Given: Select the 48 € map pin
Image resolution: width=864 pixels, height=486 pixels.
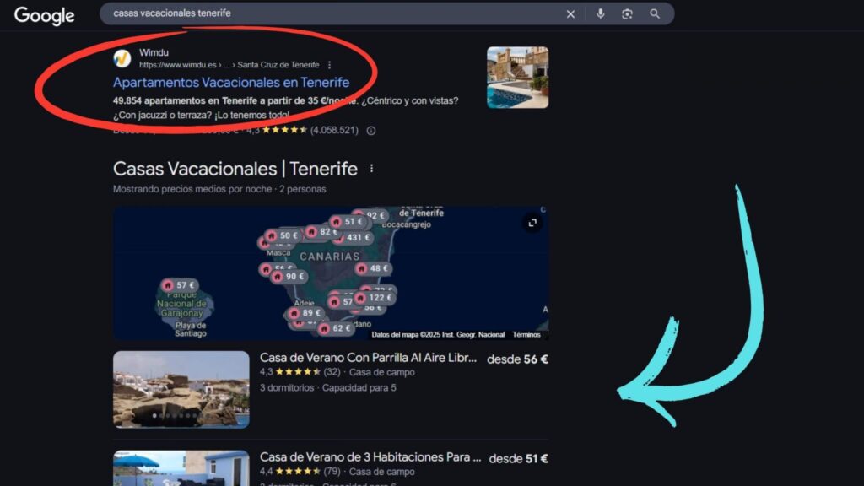Looking at the screenshot, I should 373,268.
